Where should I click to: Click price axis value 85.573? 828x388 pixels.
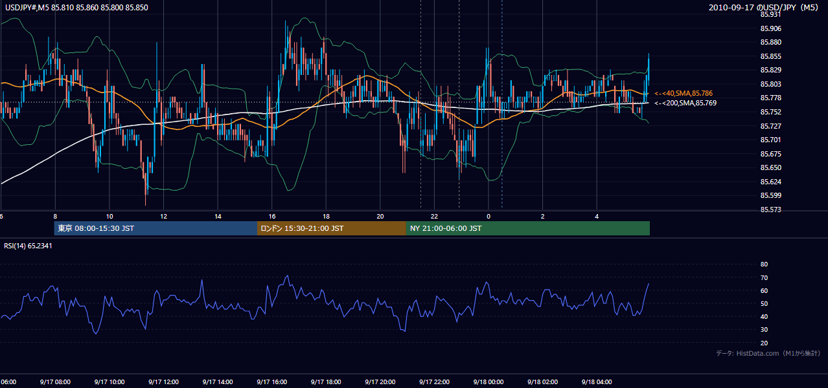click(771, 210)
